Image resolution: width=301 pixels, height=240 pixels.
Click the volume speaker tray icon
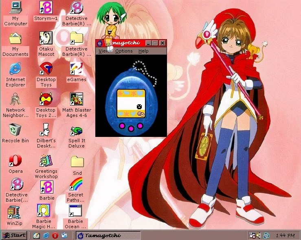[258, 235]
